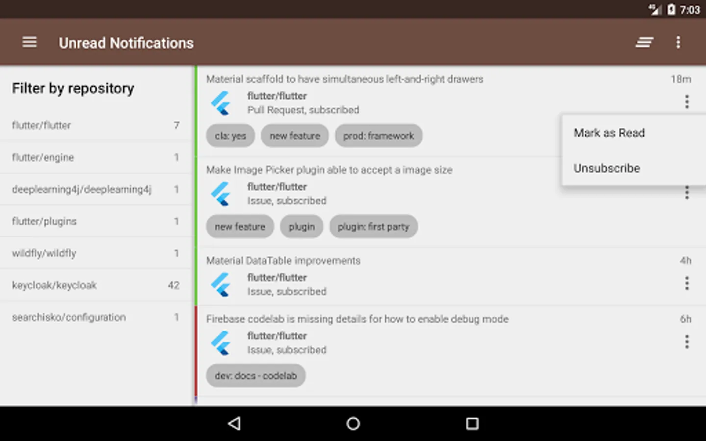Open overflow menu for Material scaffold notification
The width and height of the screenshot is (706, 441).
(x=687, y=101)
